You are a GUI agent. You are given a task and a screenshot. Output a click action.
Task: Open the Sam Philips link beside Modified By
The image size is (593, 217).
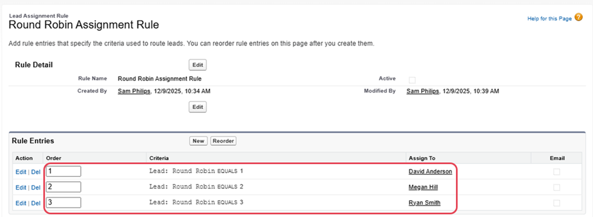pos(422,91)
